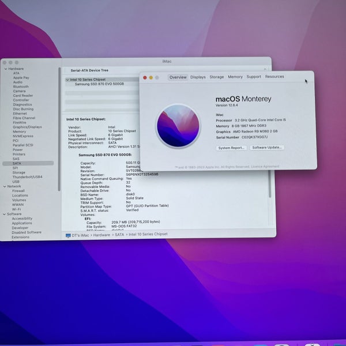Select Disabled Software in sidebar
The height and width of the screenshot is (346, 346).
27,232
